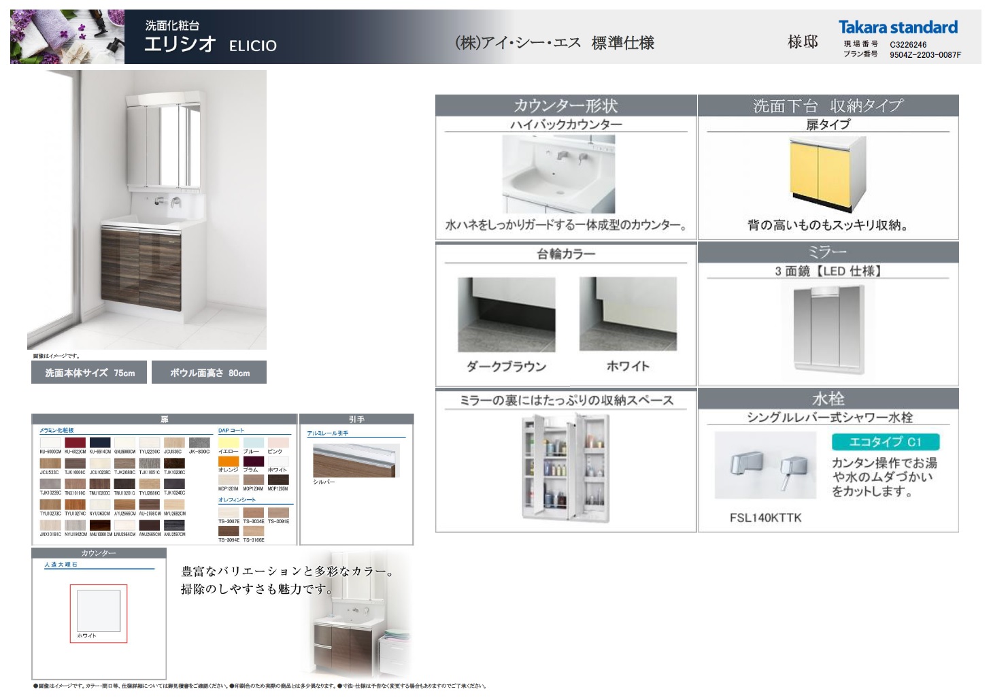Click the シングルレバー式シャワー水栓 label

(x=829, y=417)
